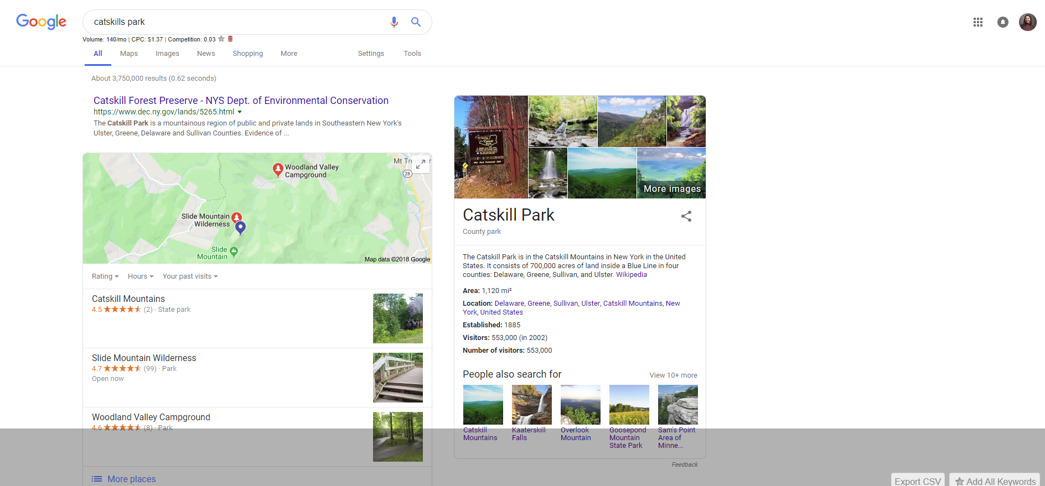Open Woodland Valley Campground listing
This screenshot has height=486, width=1045.
(x=151, y=417)
